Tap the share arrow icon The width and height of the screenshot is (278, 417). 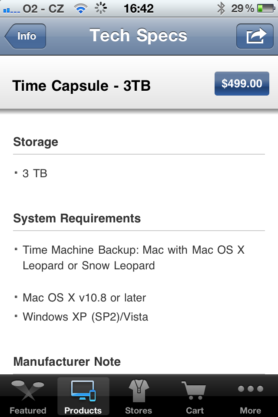tap(255, 36)
